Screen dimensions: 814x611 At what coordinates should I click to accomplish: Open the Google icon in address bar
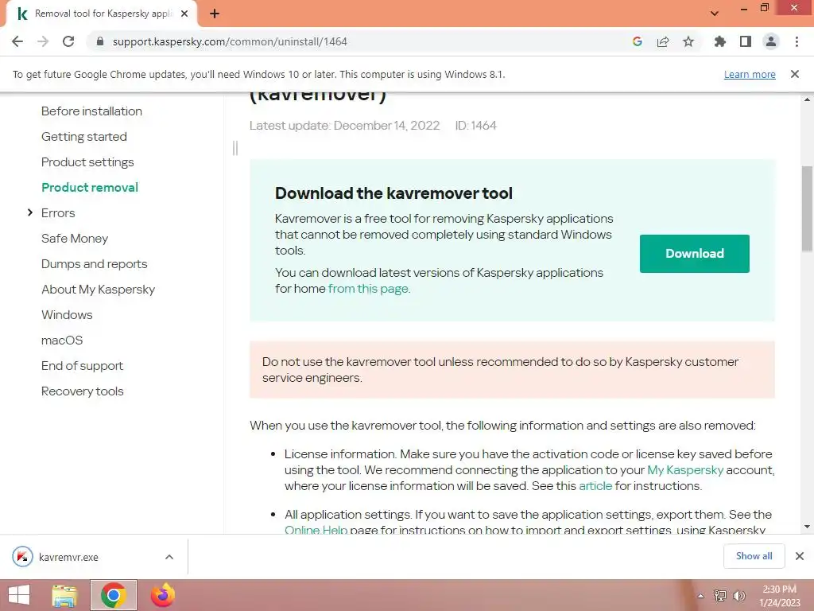click(638, 41)
